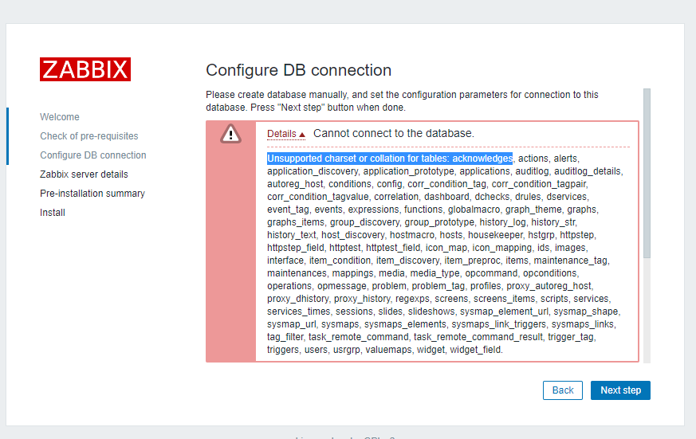Click the warning triangle icon
The image size is (696, 439).
click(x=230, y=134)
